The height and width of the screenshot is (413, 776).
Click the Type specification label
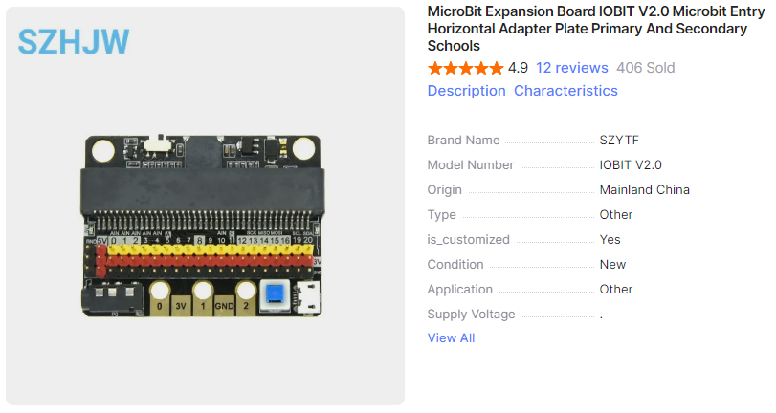click(442, 215)
